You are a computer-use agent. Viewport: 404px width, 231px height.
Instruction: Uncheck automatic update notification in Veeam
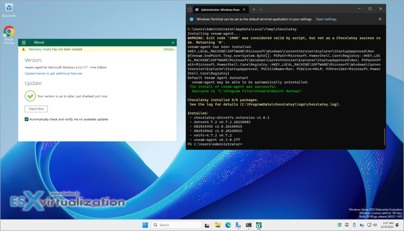coord(26,119)
